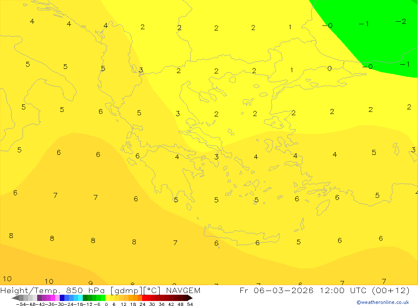This screenshot has height=306, width=418.
Task: Click the '[°C]' unit label
Action: (x=152, y=291)
